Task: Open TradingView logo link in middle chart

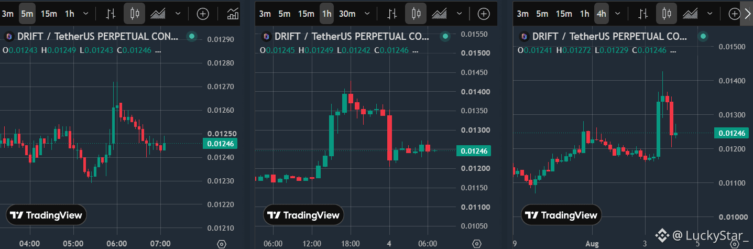Action: pos(303,215)
